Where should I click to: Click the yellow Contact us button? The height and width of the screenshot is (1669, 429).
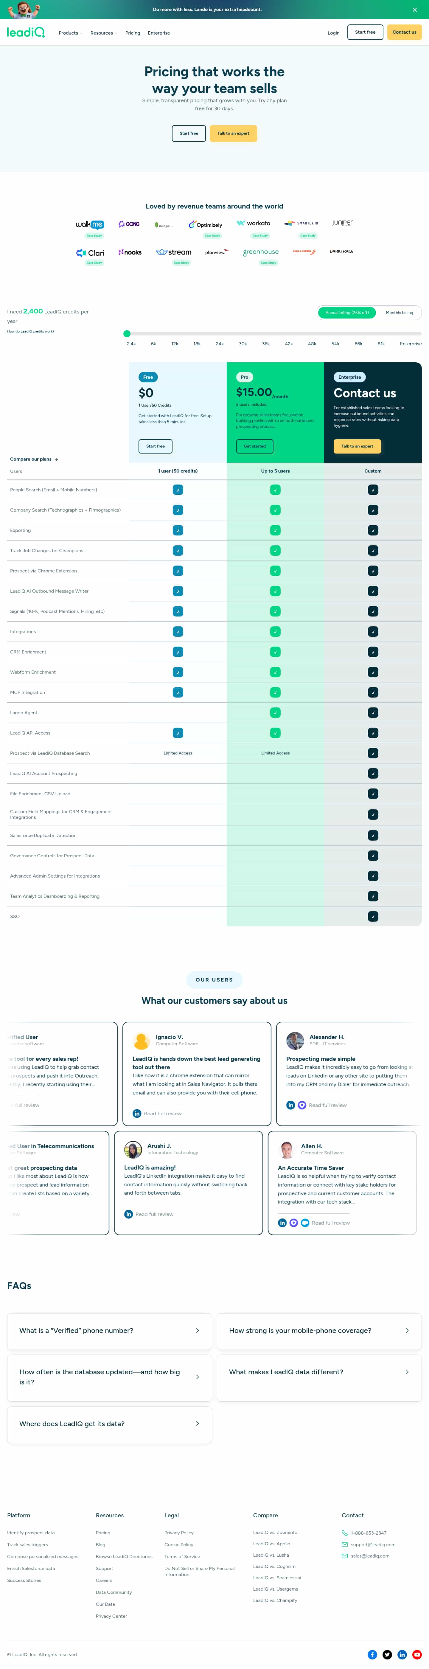coord(404,32)
